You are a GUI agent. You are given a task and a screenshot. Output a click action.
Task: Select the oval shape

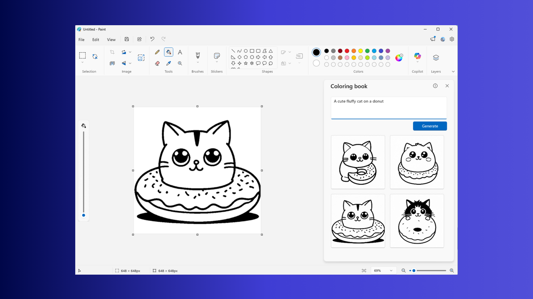[x=245, y=50]
